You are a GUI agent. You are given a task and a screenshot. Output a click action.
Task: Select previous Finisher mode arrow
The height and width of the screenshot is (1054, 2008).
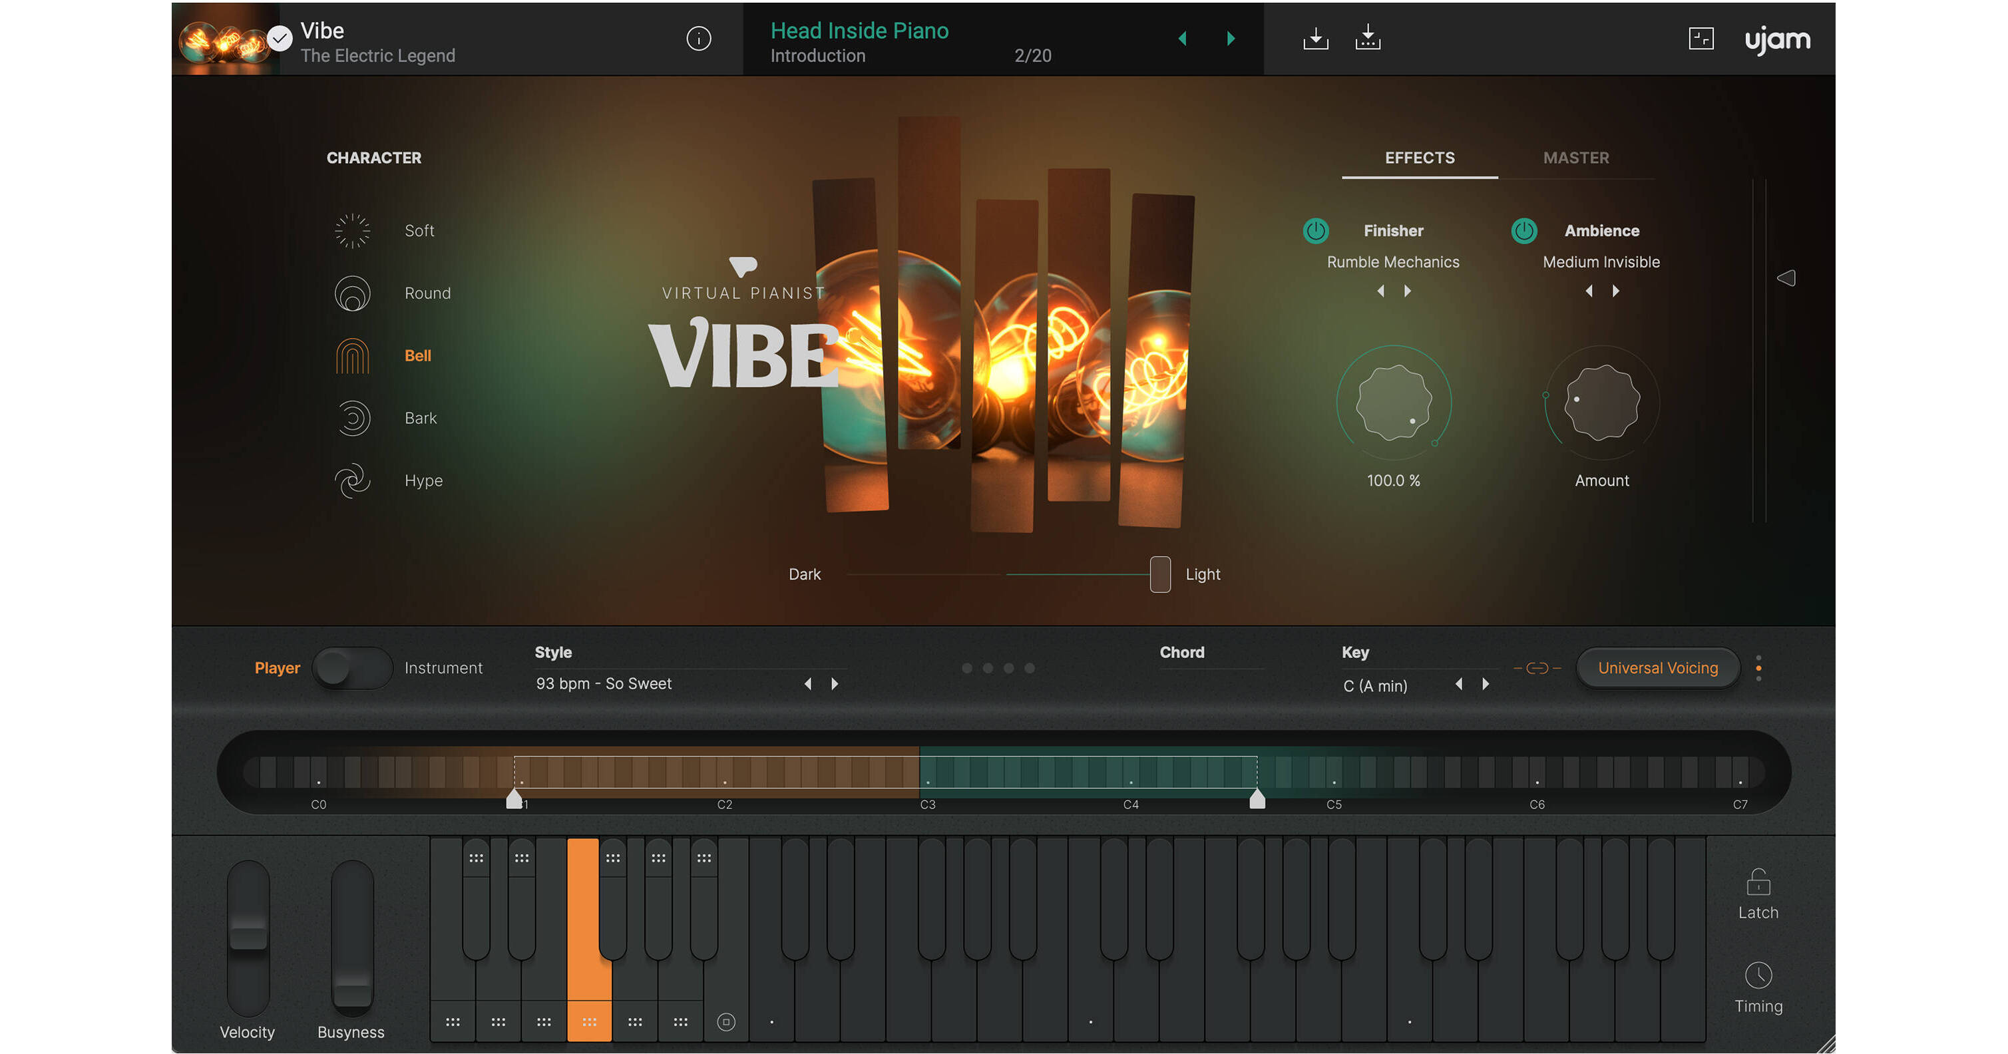coord(1380,291)
